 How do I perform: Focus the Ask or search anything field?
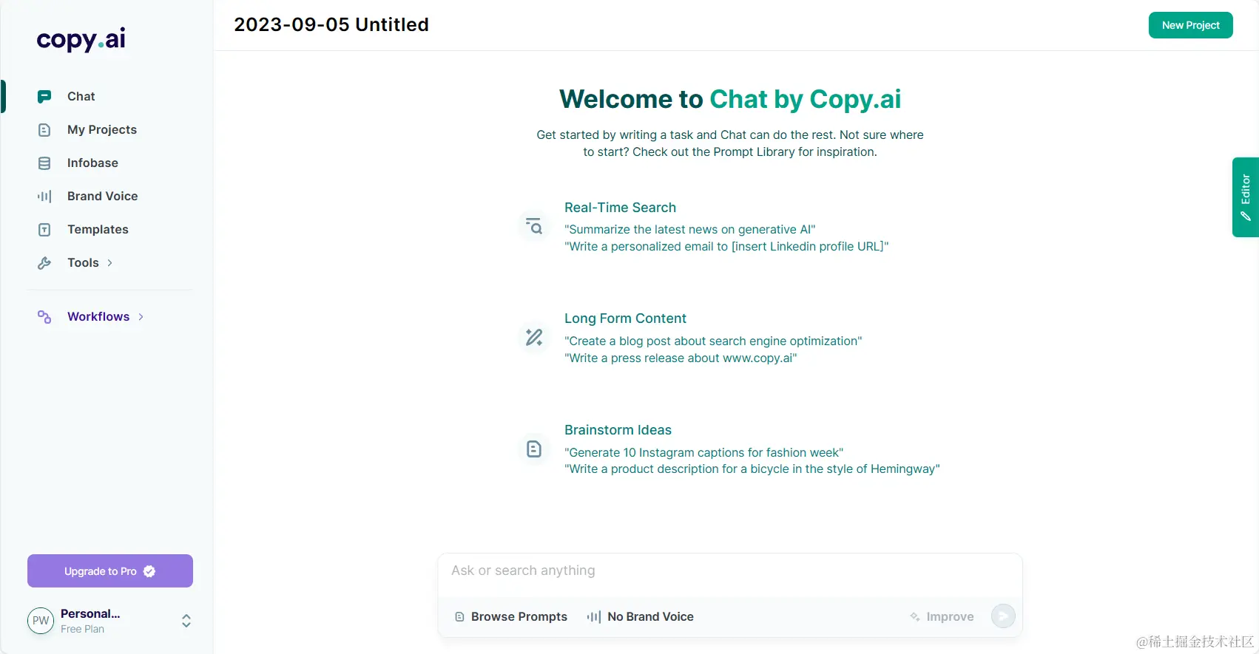730,571
